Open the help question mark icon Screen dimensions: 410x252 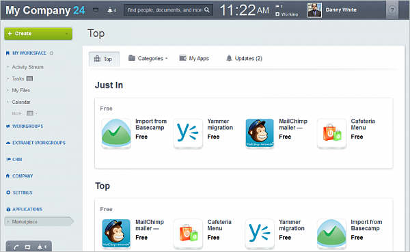392,10
